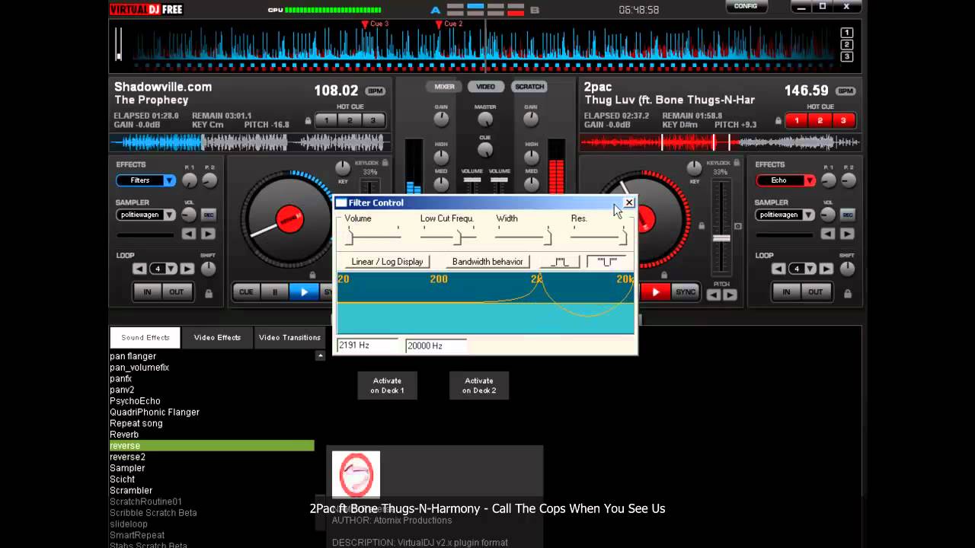Switch to the MIXER panel
Image resolution: width=975 pixels, height=548 pixels.
tap(444, 87)
